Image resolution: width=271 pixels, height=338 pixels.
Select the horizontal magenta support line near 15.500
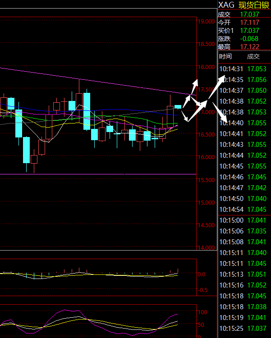point(98,174)
